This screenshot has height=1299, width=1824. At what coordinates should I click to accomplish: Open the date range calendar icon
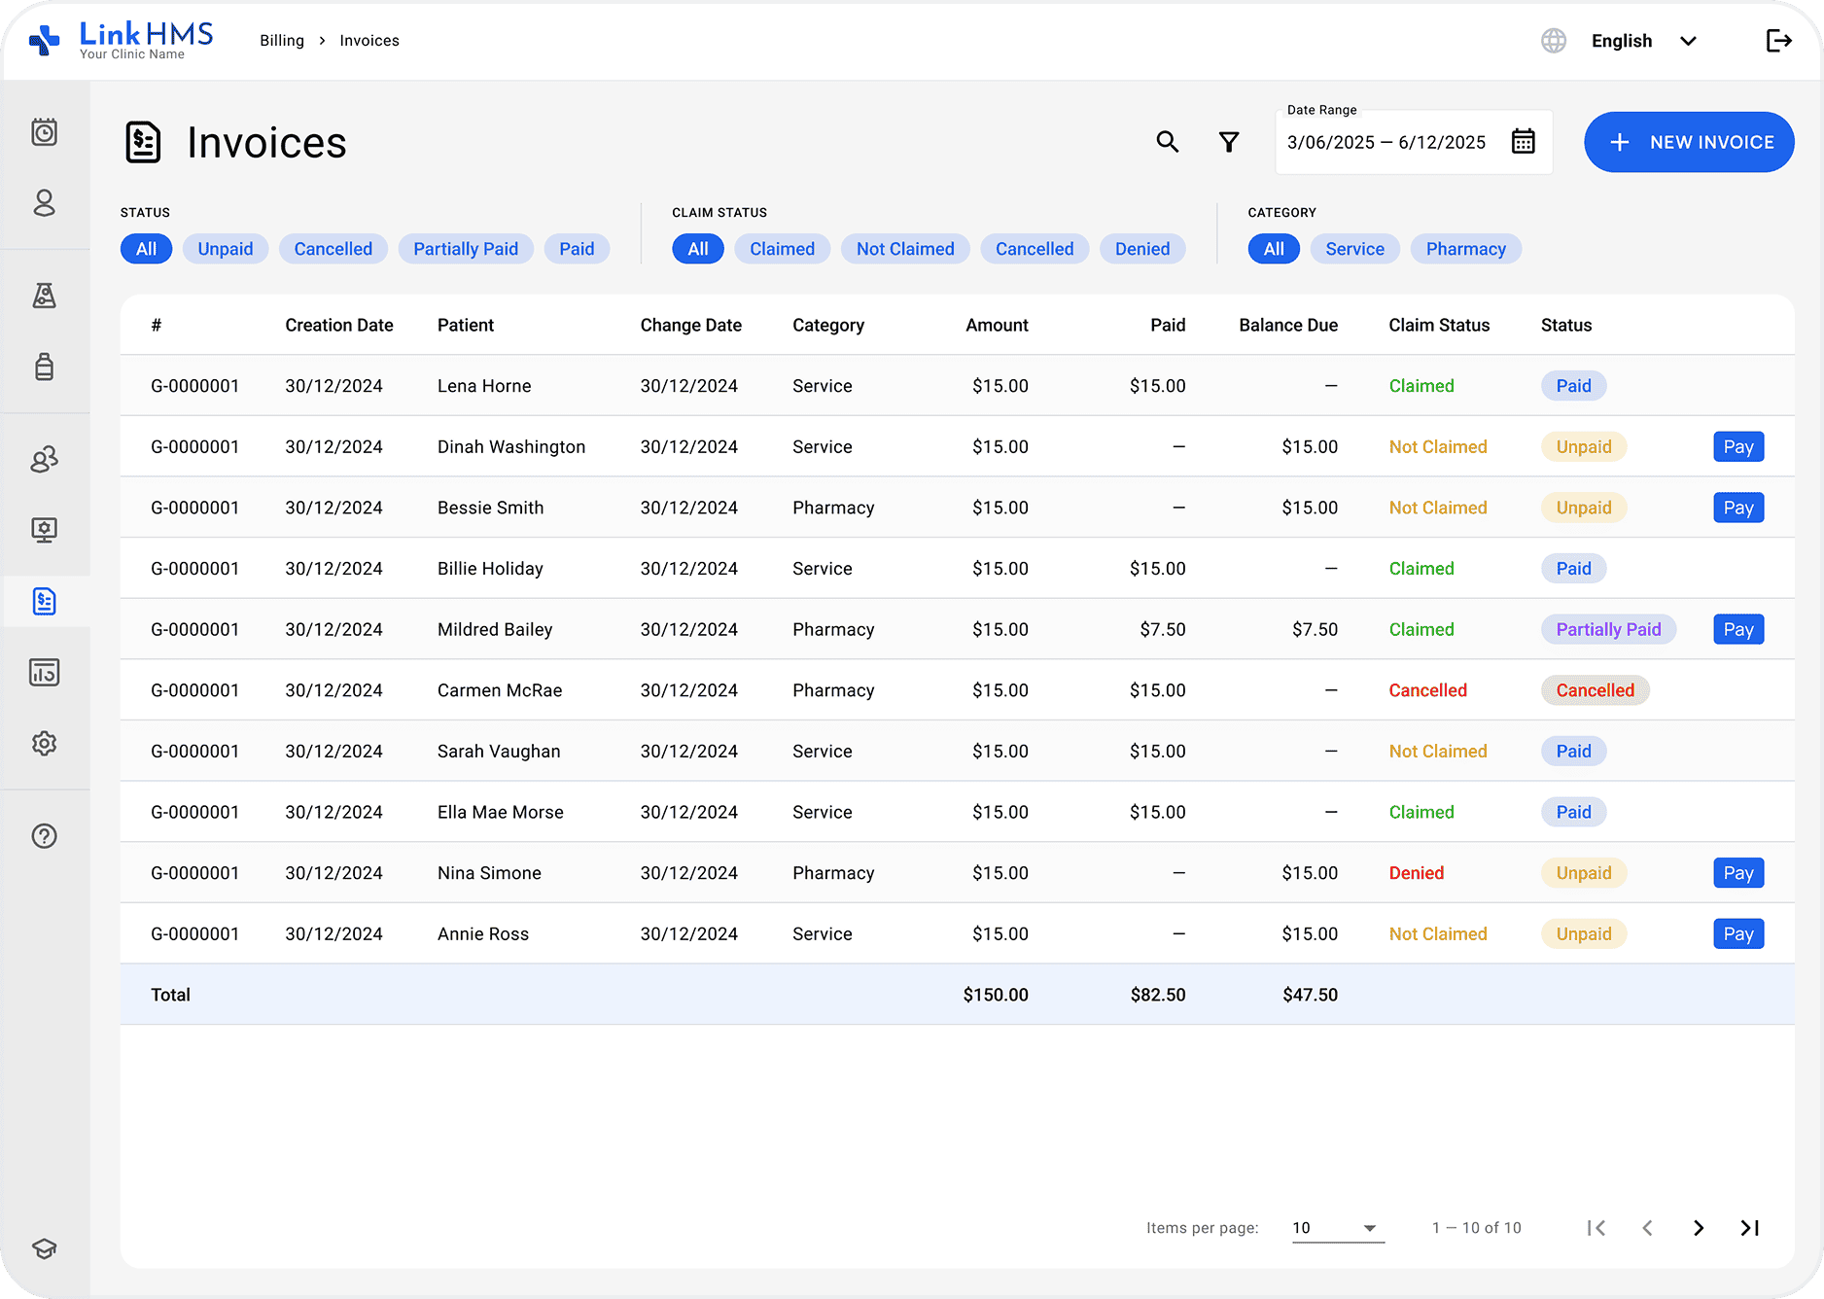(x=1523, y=142)
